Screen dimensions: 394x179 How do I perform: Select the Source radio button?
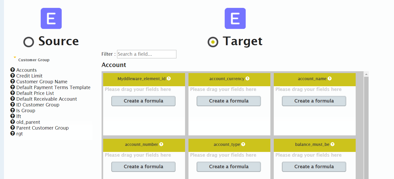click(x=28, y=42)
